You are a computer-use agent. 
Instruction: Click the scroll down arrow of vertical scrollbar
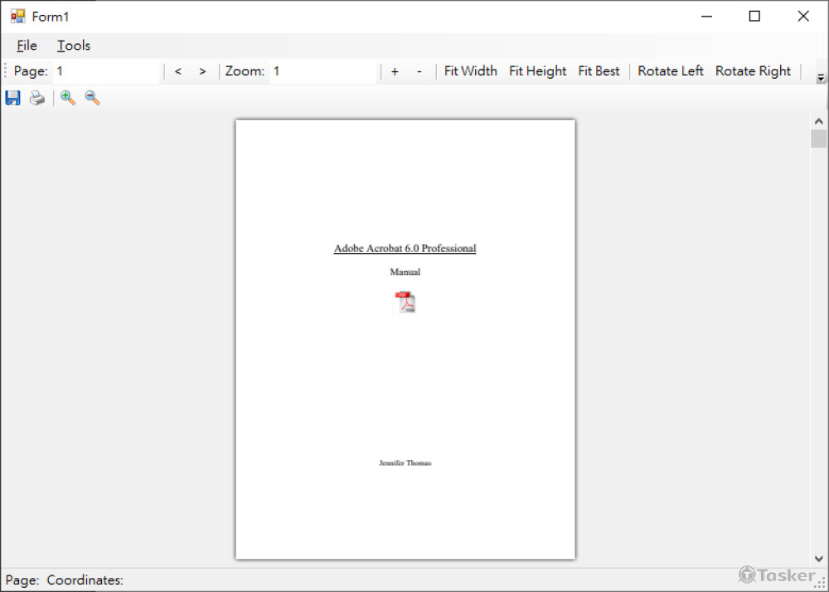819,559
